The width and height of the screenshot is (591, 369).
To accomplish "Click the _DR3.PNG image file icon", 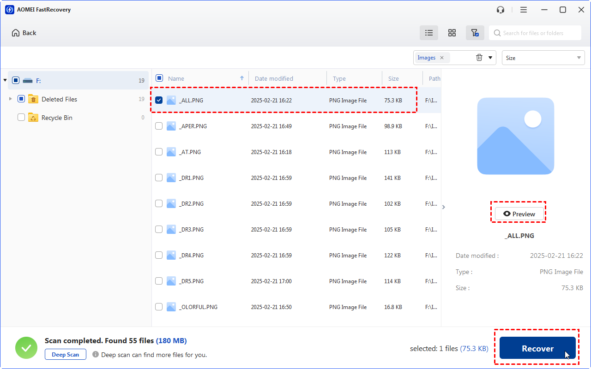I will point(171,229).
